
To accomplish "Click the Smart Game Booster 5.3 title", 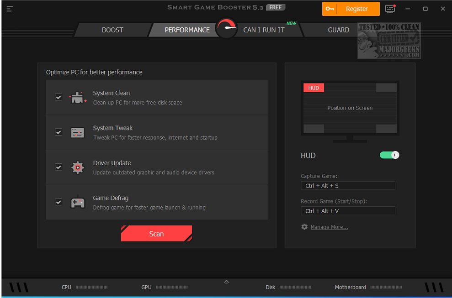I will pos(215,7).
